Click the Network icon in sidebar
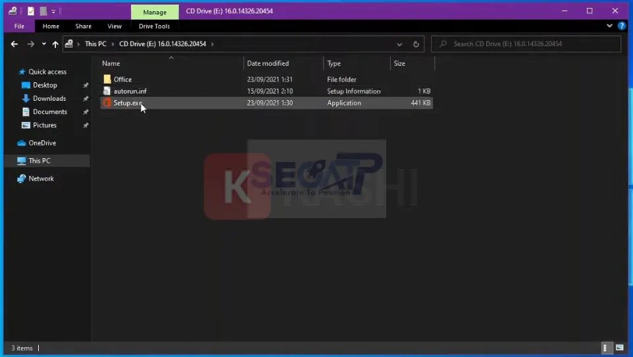Screen dimensions: 633x357 click(x=22, y=178)
